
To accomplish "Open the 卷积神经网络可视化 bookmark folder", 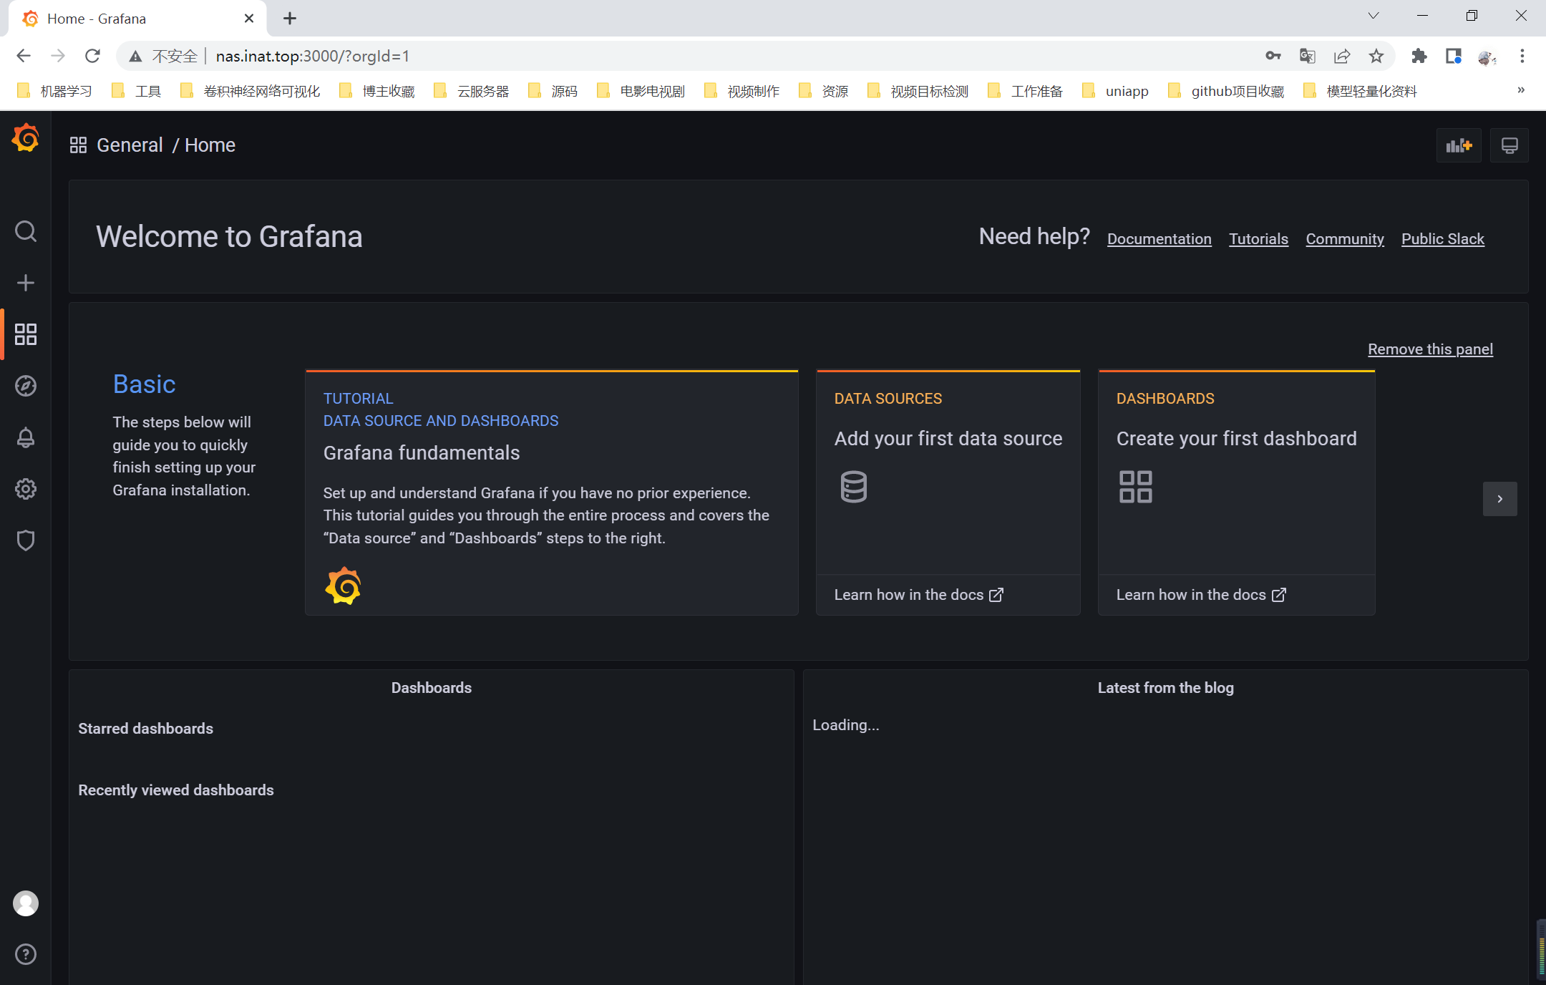I will click(251, 91).
